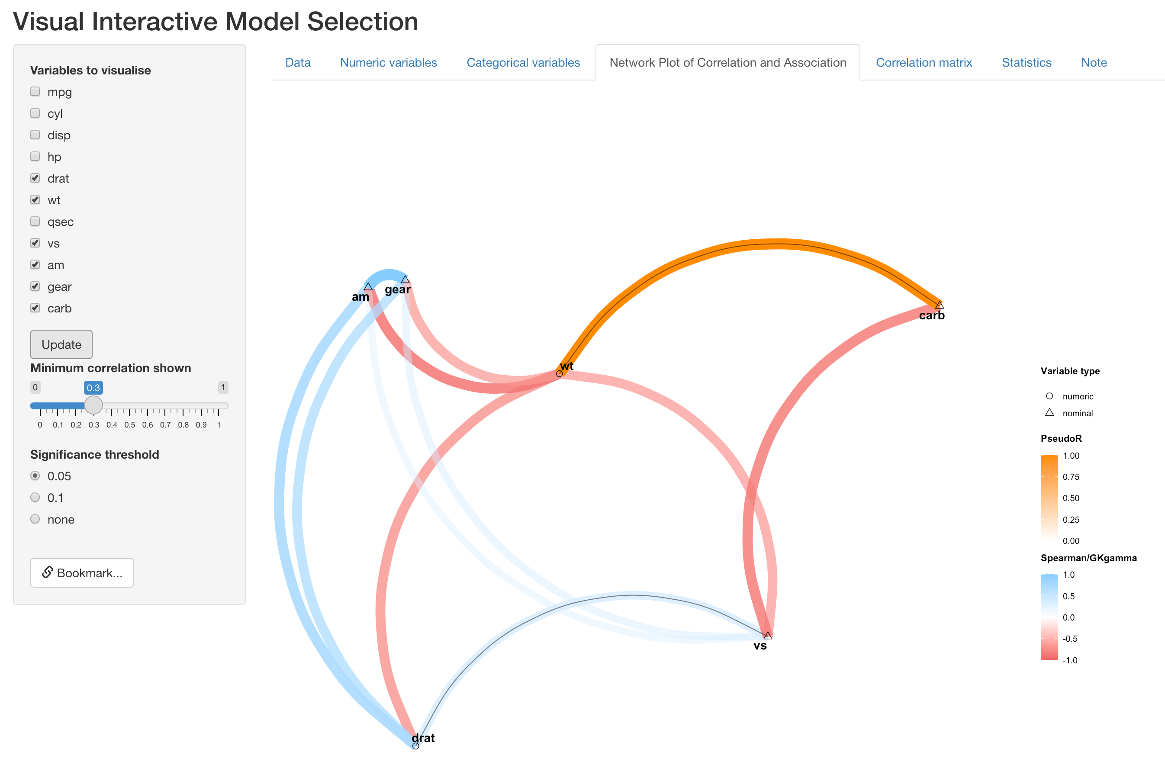Screen dimensions: 1165x778
Task: Click the nominal triangle legend symbol
Action: coord(1049,412)
